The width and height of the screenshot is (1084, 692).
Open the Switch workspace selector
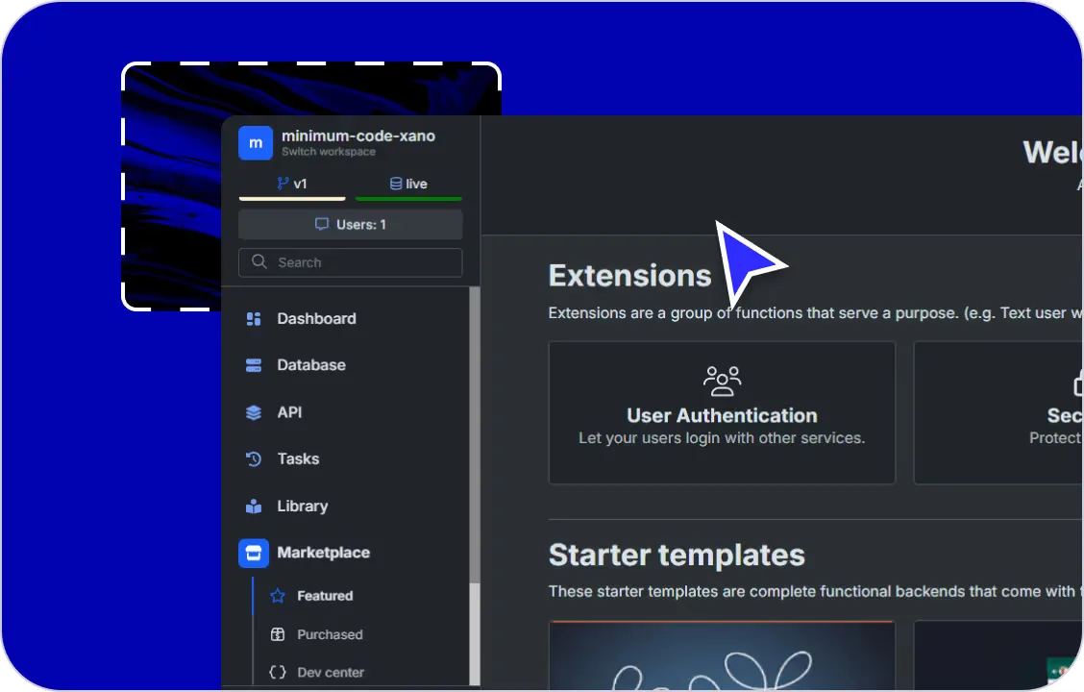pyautogui.click(x=329, y=152)
